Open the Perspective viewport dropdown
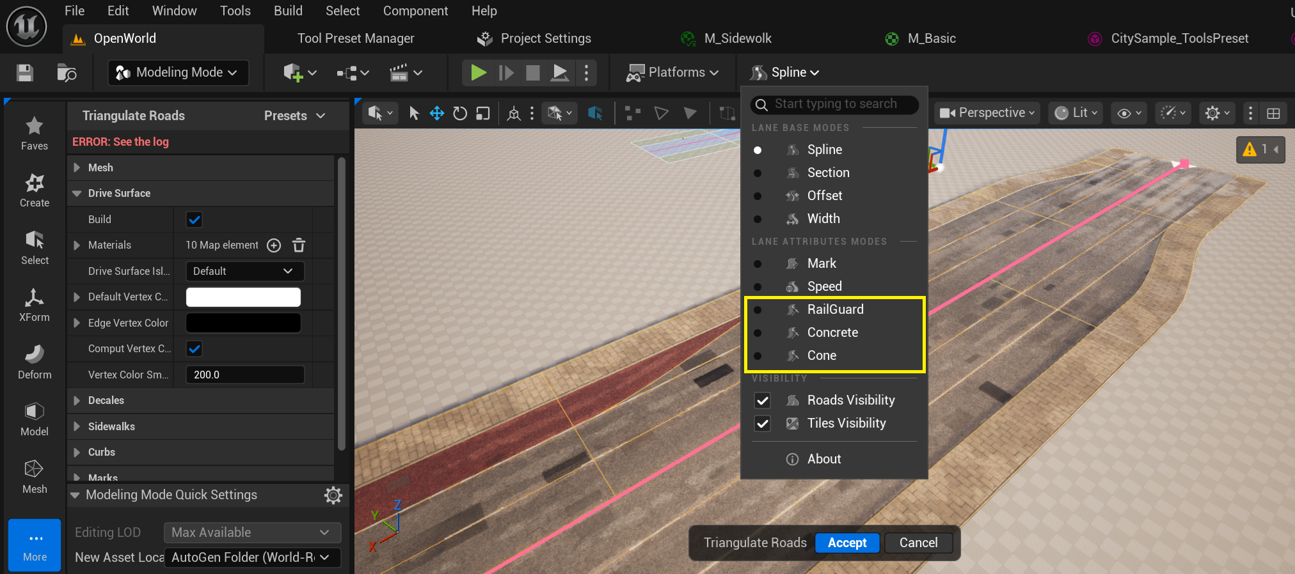Screen dimensions: 1295x574 point(987,113)
